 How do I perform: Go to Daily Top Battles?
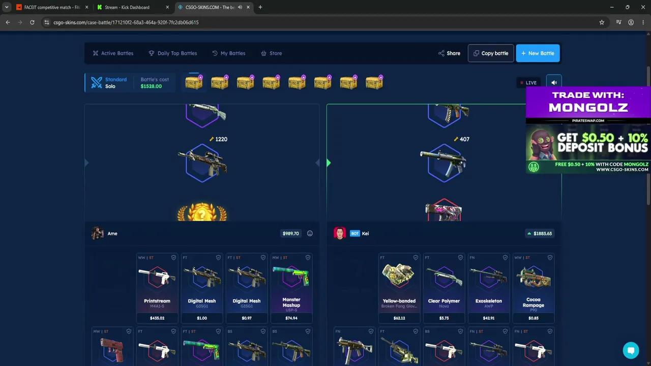(x=172, y=53)
